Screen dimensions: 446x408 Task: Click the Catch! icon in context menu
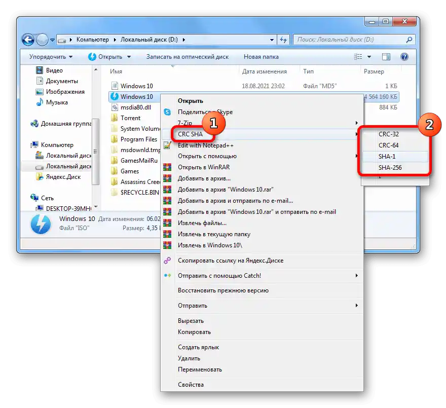tap(167, 275)
